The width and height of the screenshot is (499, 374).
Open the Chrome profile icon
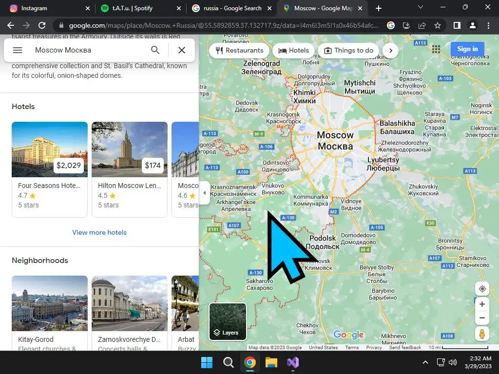coord(473,25)
